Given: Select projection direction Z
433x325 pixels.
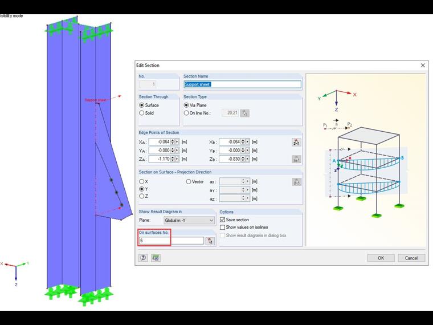Looking at the screenshot, I should (142, 196).
